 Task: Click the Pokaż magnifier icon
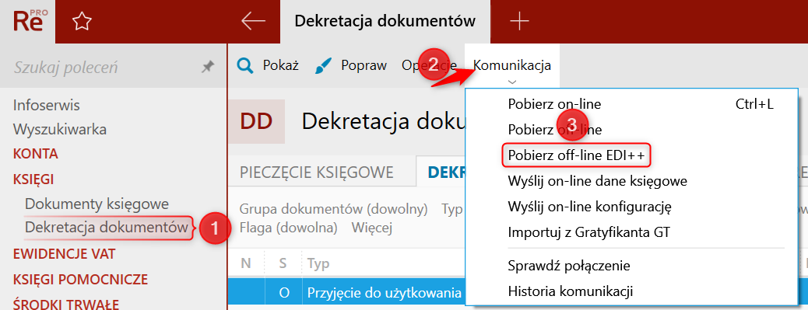coord(244,66)
